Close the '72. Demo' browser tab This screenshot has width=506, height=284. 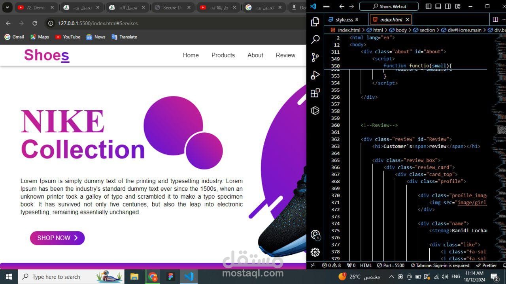[x=52, y=8]
